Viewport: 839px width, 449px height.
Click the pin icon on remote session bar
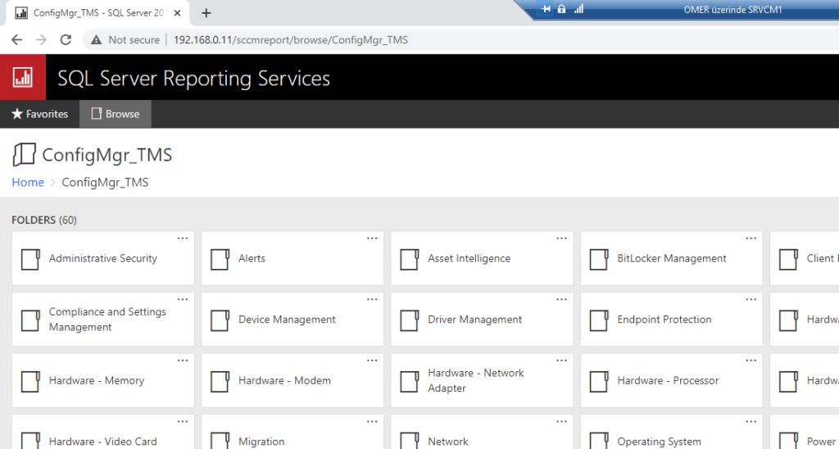pos(546,9)
